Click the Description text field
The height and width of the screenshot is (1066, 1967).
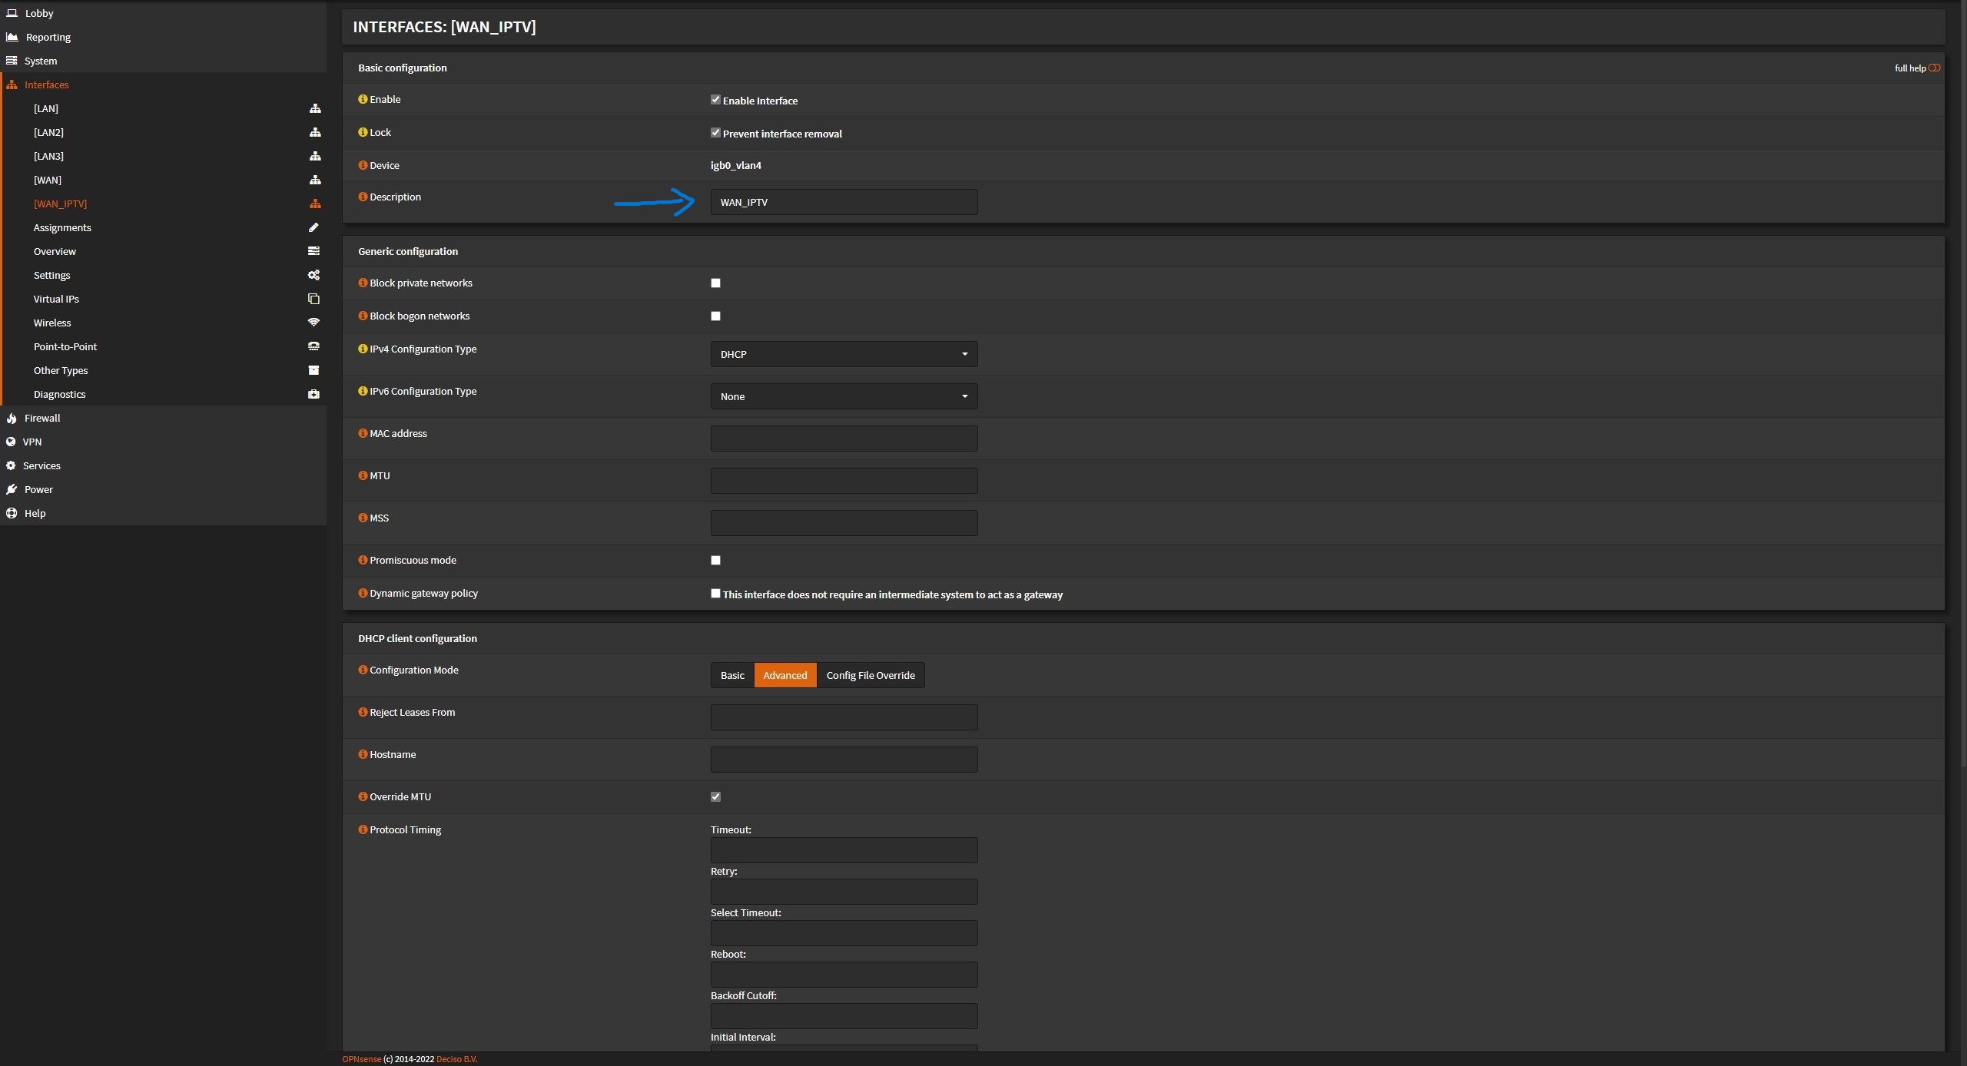click(844, 202)
